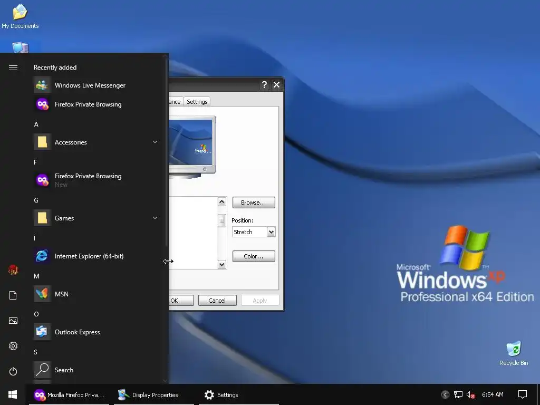This screenshot has width=540, height=405.
Task: Open MSN from the app list
Action: coord(97,294)
